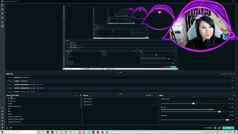
Task: Open Desktop Audio source settings gear
Action: tap(232, 103)
